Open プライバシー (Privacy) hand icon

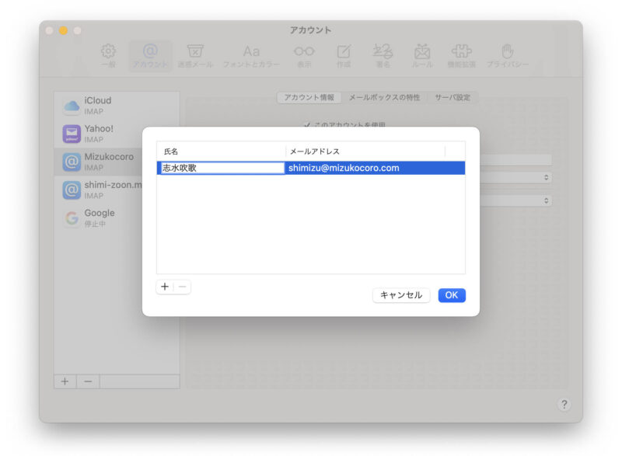coord(507,56)
